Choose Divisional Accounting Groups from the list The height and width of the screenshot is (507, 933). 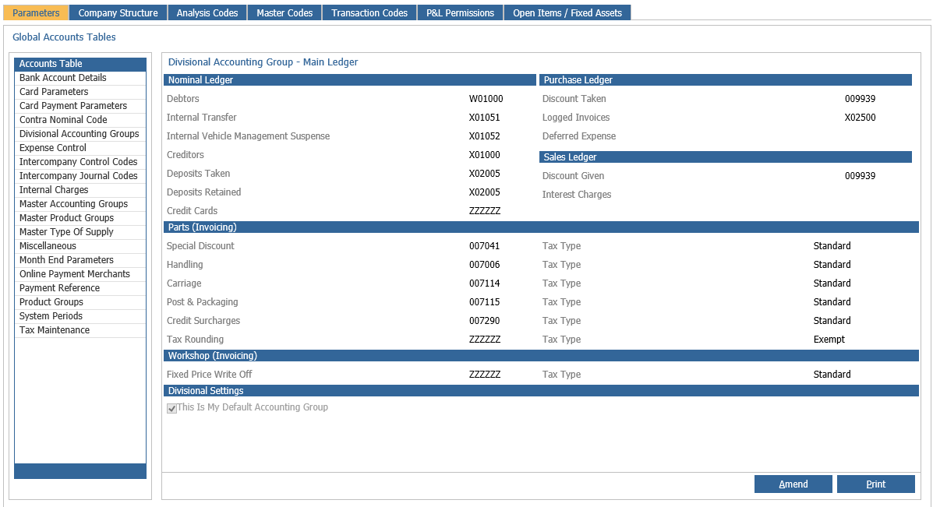[80, 134]
